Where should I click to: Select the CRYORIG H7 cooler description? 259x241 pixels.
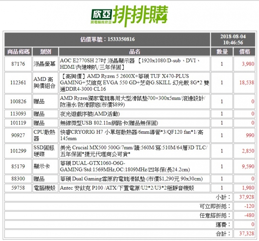(x=135, y=135)
